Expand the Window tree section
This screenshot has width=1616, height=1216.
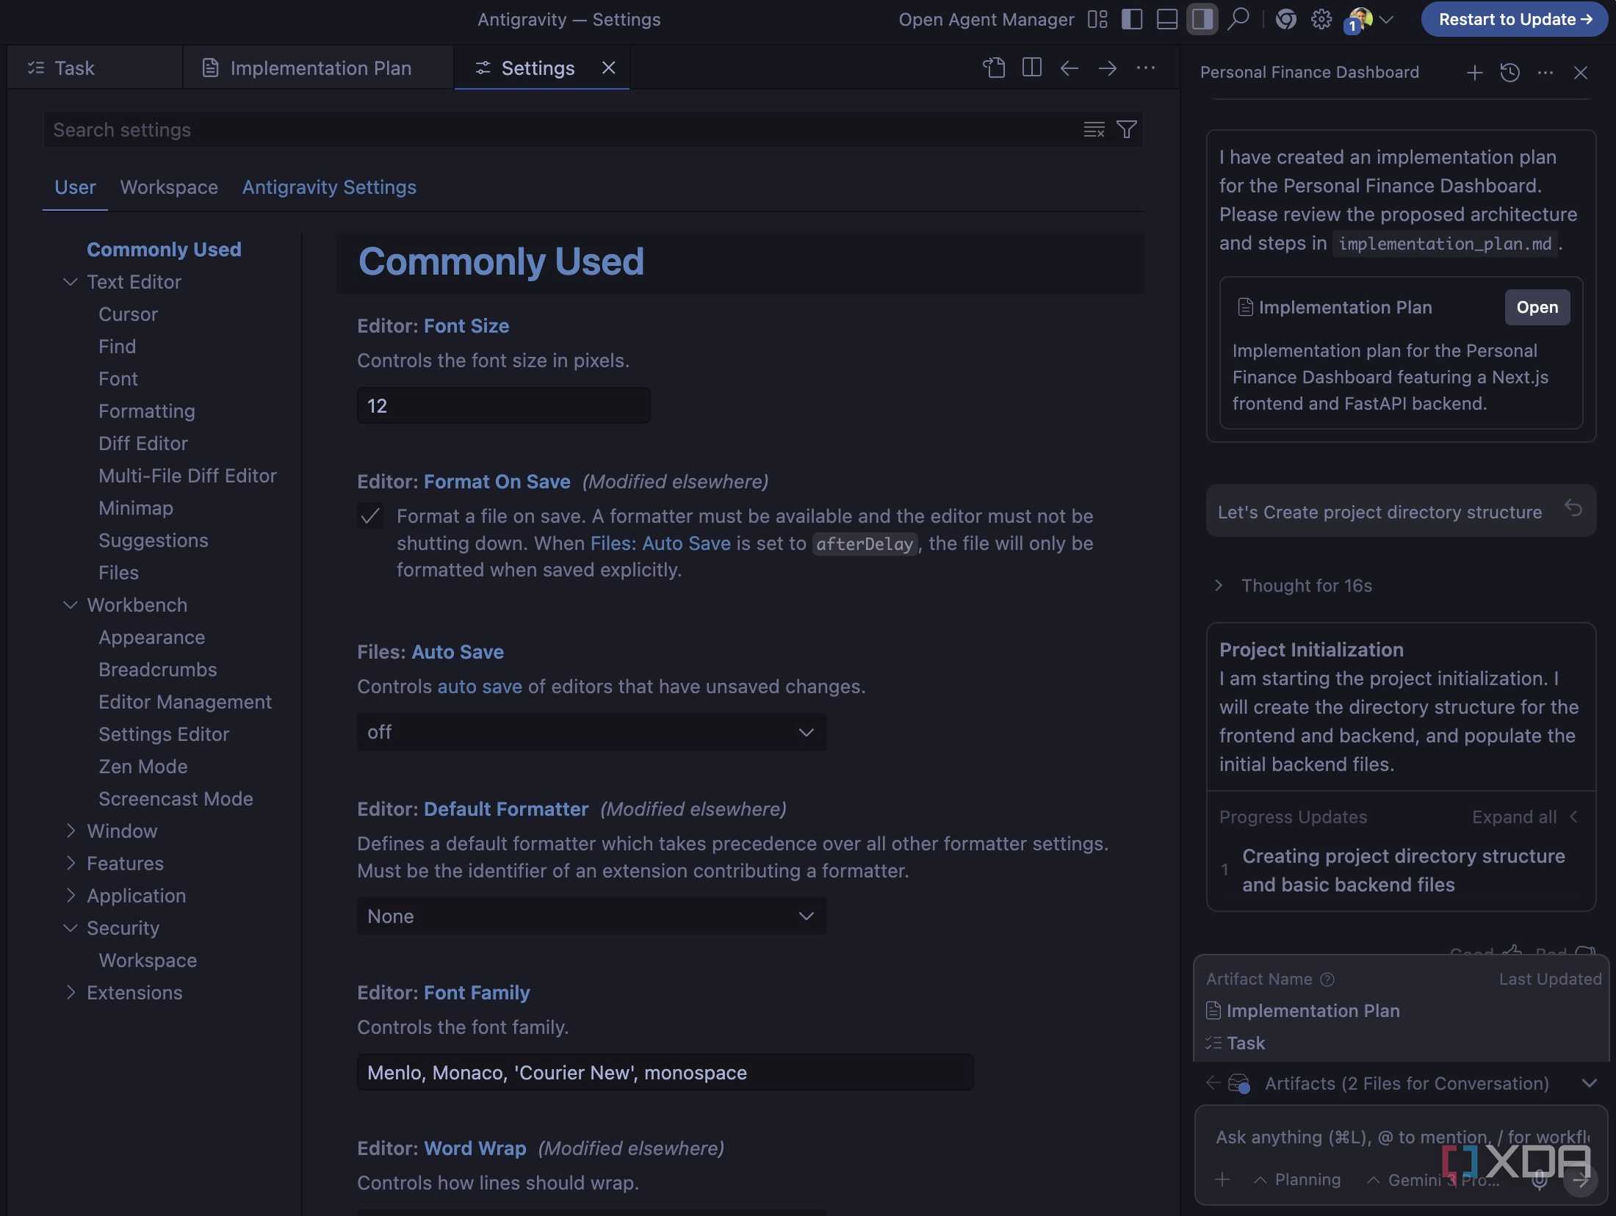pos(71,830)
